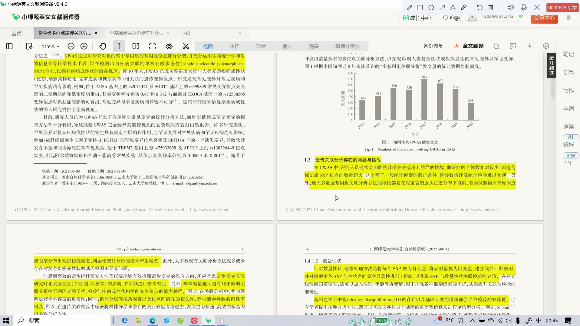Zoom in with the plus button
The width and height of the screenshot is (580, 326).
pos(84,46)
